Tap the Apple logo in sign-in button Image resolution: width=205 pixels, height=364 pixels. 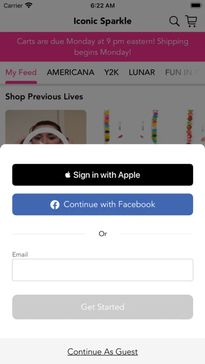[68, 175]
